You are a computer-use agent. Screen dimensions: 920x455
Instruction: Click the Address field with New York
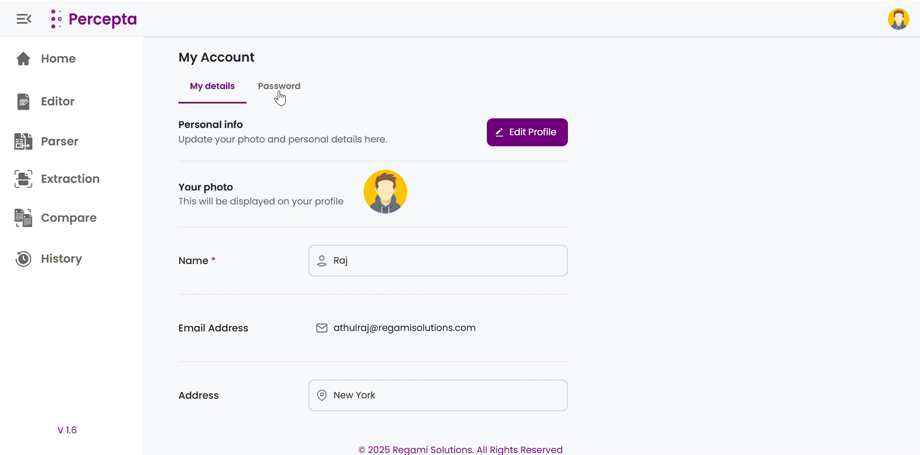[x=446, y=395]
